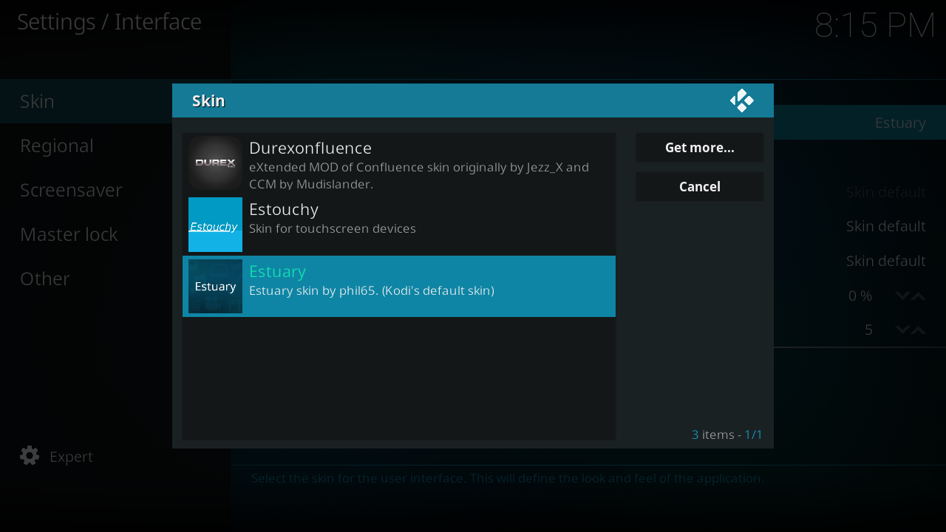Click the Durexonfluence skin thumbnail
This screenshot has height=532, width=946.
pyautogui.click(x=215, y=163)
